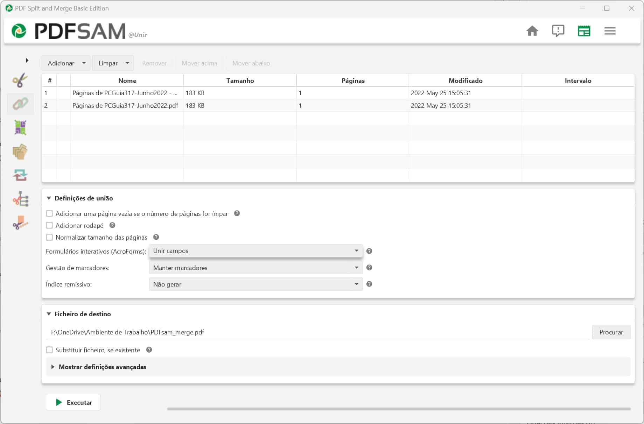This screenshot has width=644, height=424.
Task: Click the Intervalo cell of row 1
Action: click(x=578, y=93)
